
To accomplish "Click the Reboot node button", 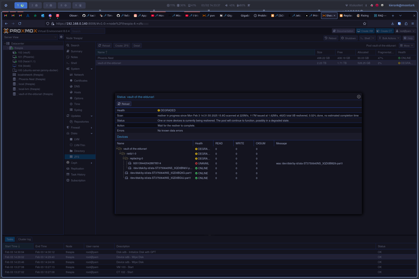I will click(x=331, y=38).
